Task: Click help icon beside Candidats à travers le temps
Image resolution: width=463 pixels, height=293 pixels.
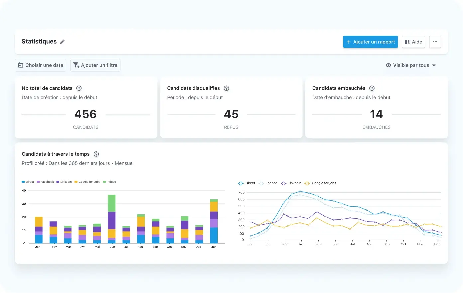Action: tap(96, 154)
